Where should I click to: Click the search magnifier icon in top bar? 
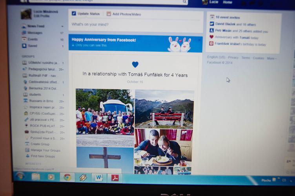184,2
